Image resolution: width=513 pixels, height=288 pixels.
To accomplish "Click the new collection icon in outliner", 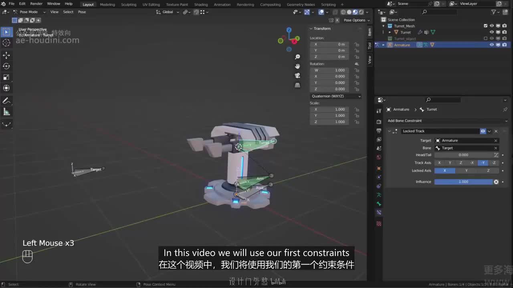I will pos(505,12).
